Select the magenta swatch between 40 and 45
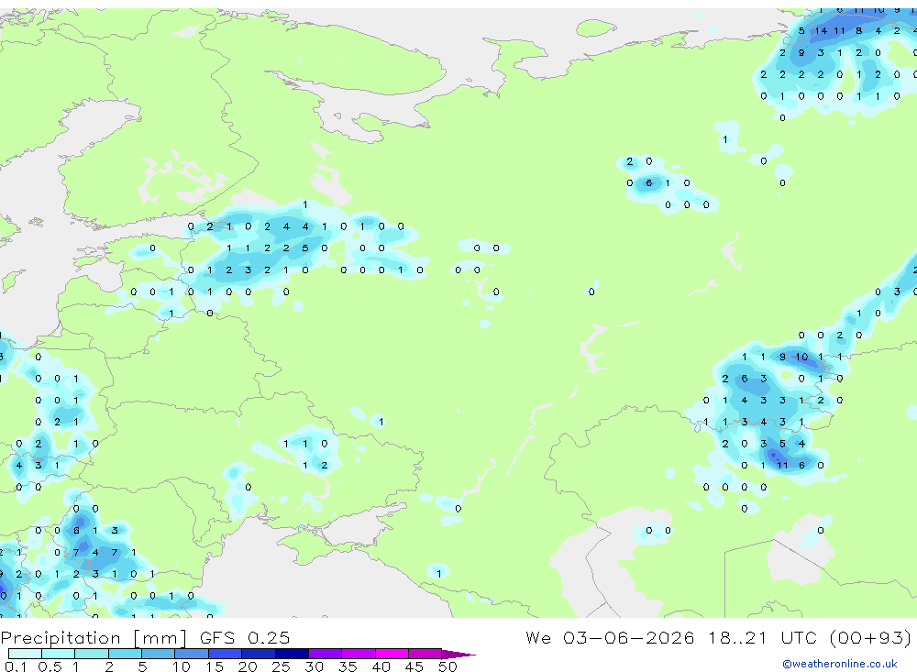Viewport: 917px width, 672px height. (x=392, y=654)
